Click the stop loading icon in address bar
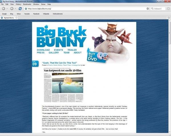The width and height of the screenshot is (171, 136). click(148, 9)
